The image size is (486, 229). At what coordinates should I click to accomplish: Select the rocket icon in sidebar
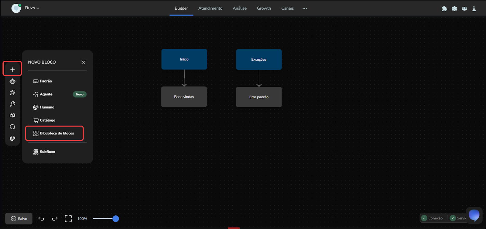pos(12,93)
